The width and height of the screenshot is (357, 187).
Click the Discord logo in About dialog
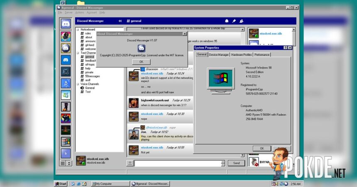pyautogui.click(x=142, y=48)
